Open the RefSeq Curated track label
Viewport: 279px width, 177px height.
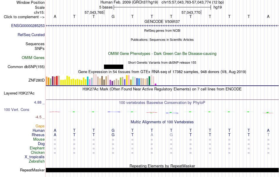click(31, 35)
